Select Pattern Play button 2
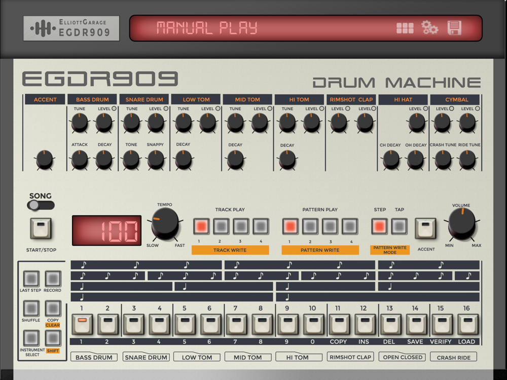 tap(310, 226)
